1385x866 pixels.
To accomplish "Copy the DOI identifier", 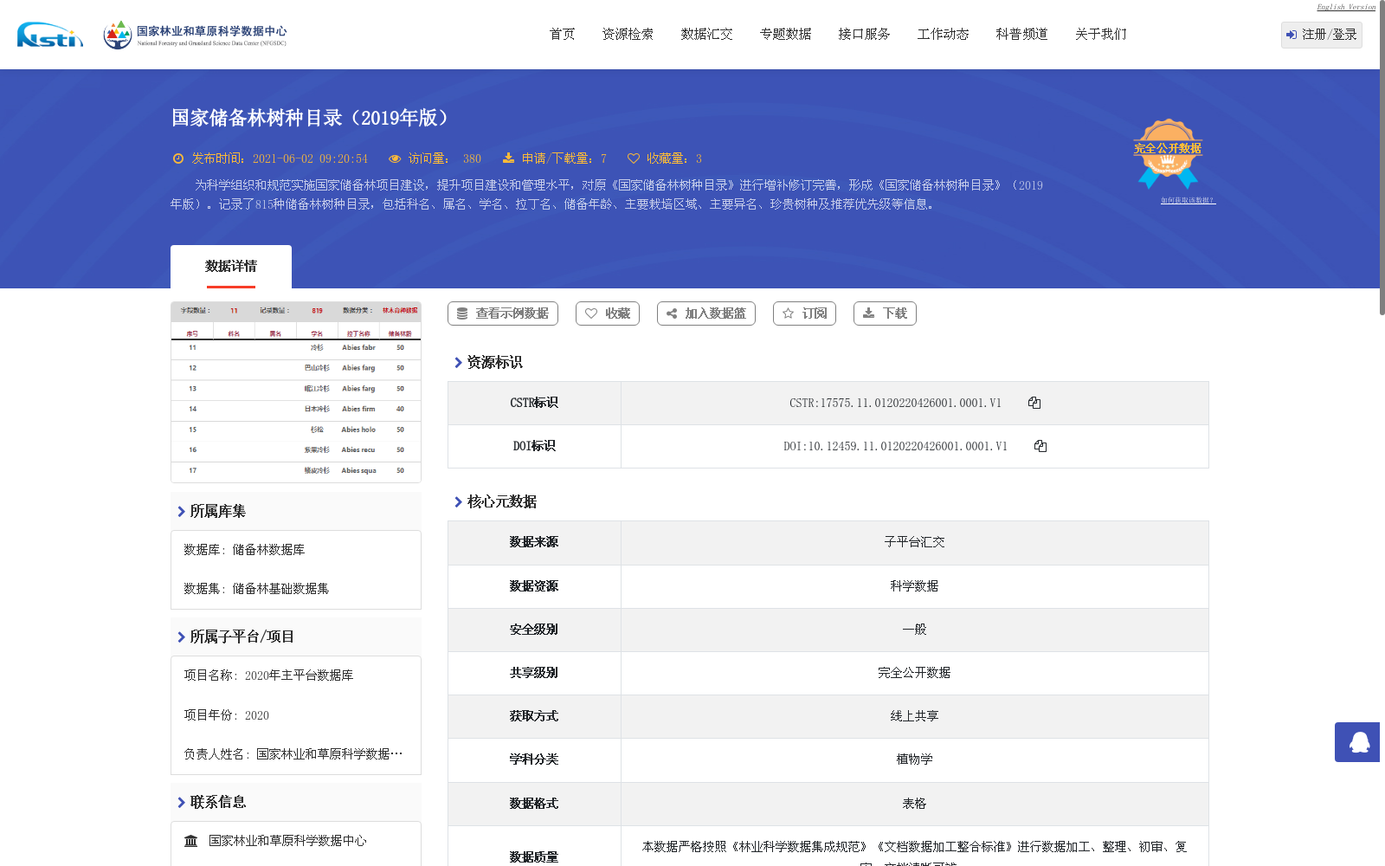I will (x=1040, y=446).
